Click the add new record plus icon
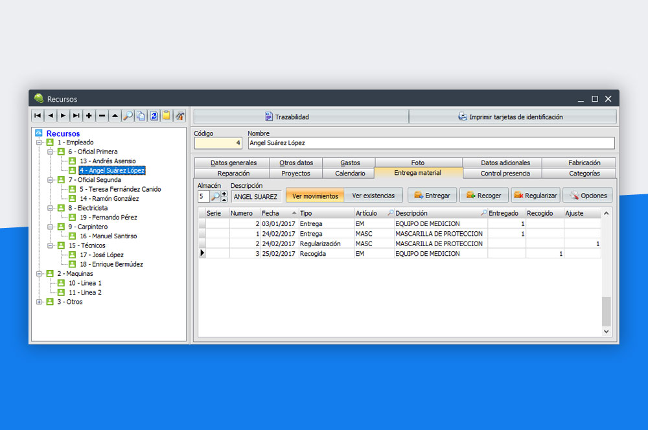The height and width of the screenshot is (430, 648). click(x=89, y=116)
